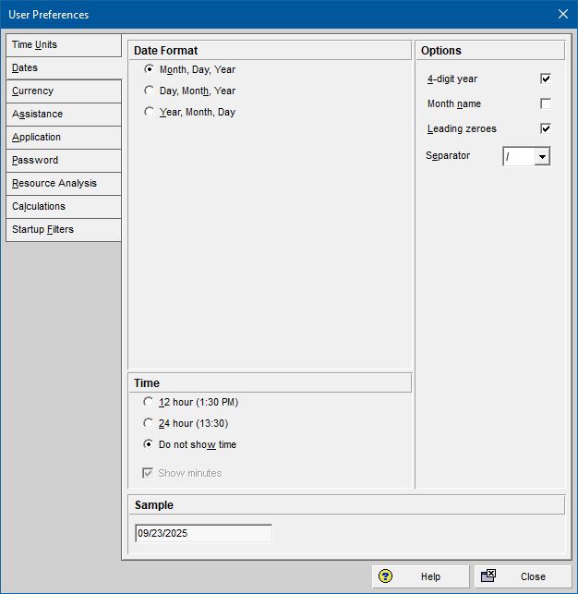Go to the Password tab
578x594 pixels.
tap(63, 161)
